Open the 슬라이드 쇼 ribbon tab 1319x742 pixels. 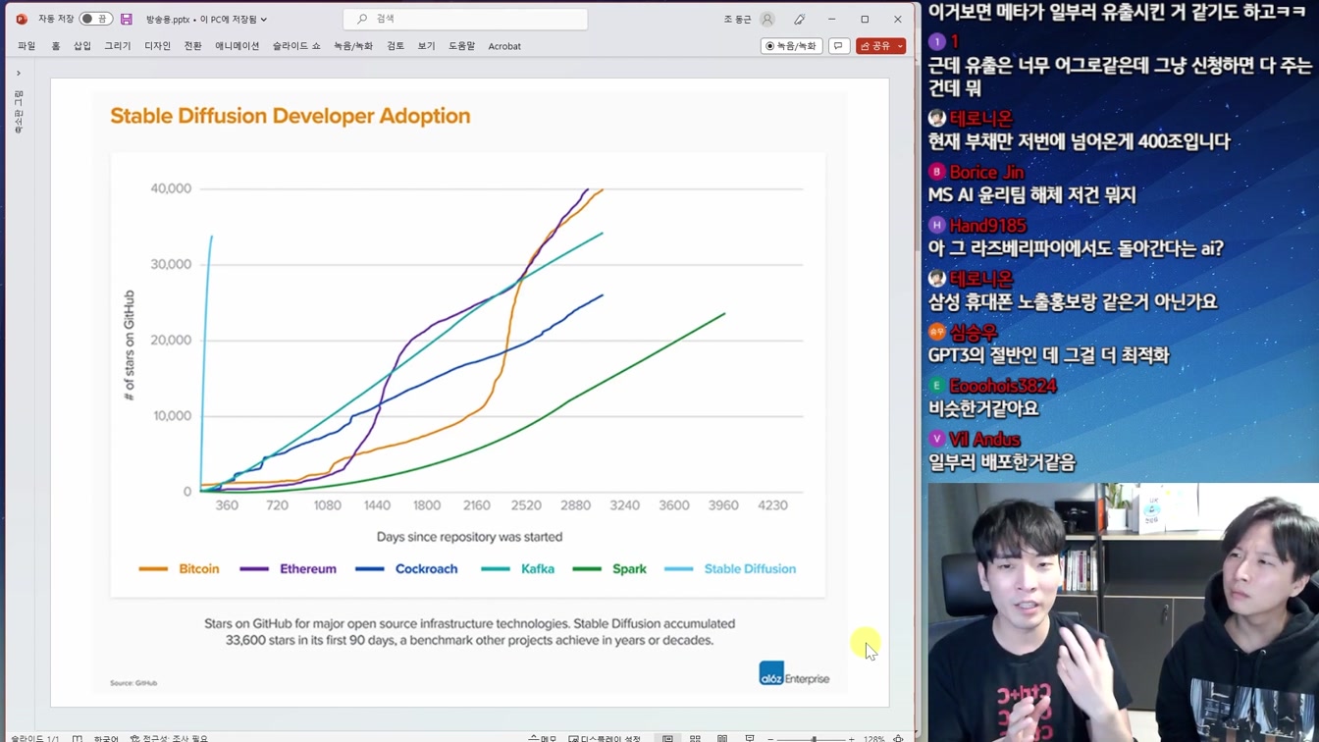click(x=296, y=46)
